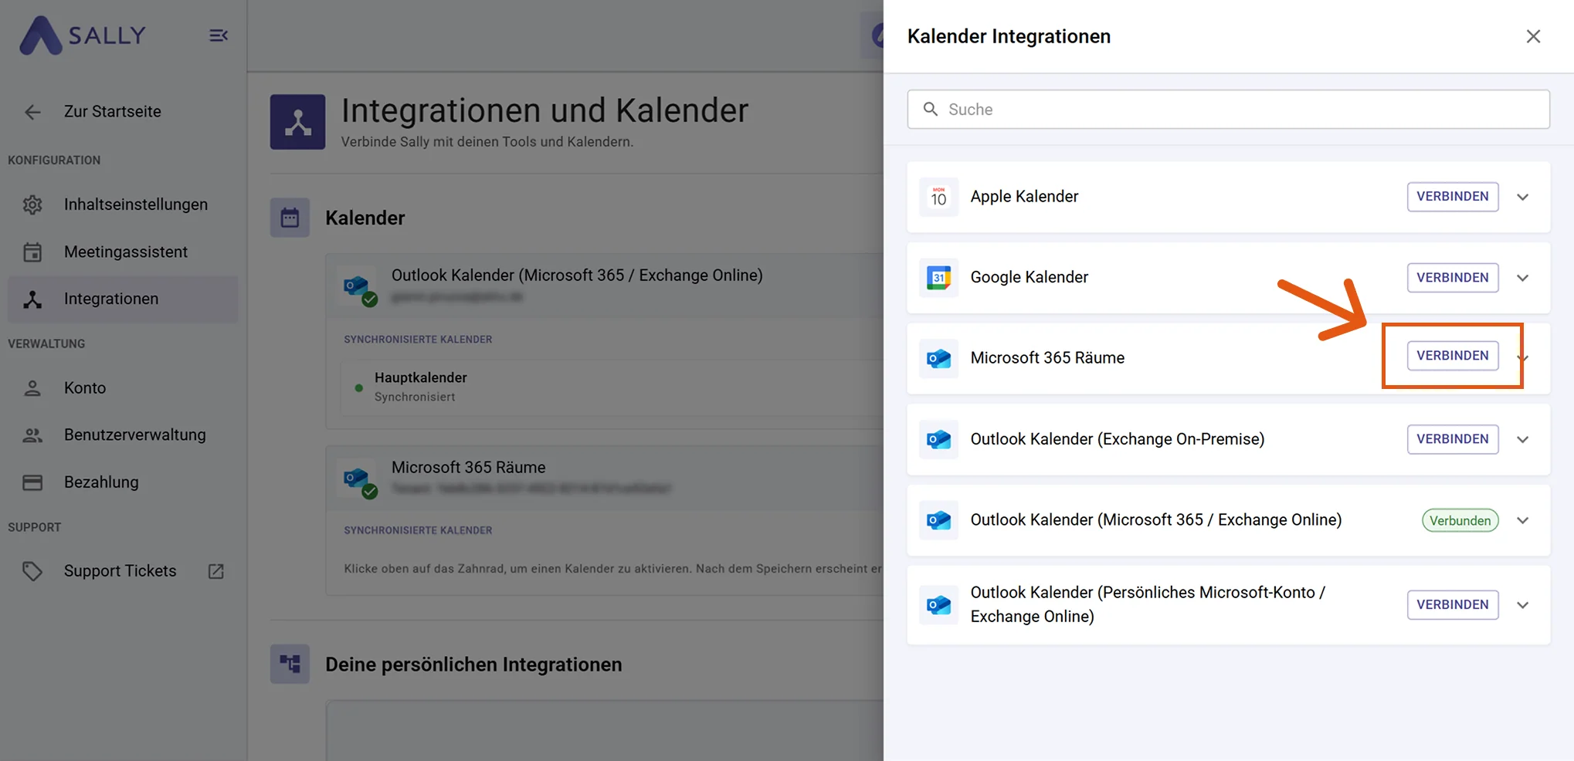The image size is (1574, 761).
Task: Open Bezahlung in the sidebar
Action: (123, 482)
